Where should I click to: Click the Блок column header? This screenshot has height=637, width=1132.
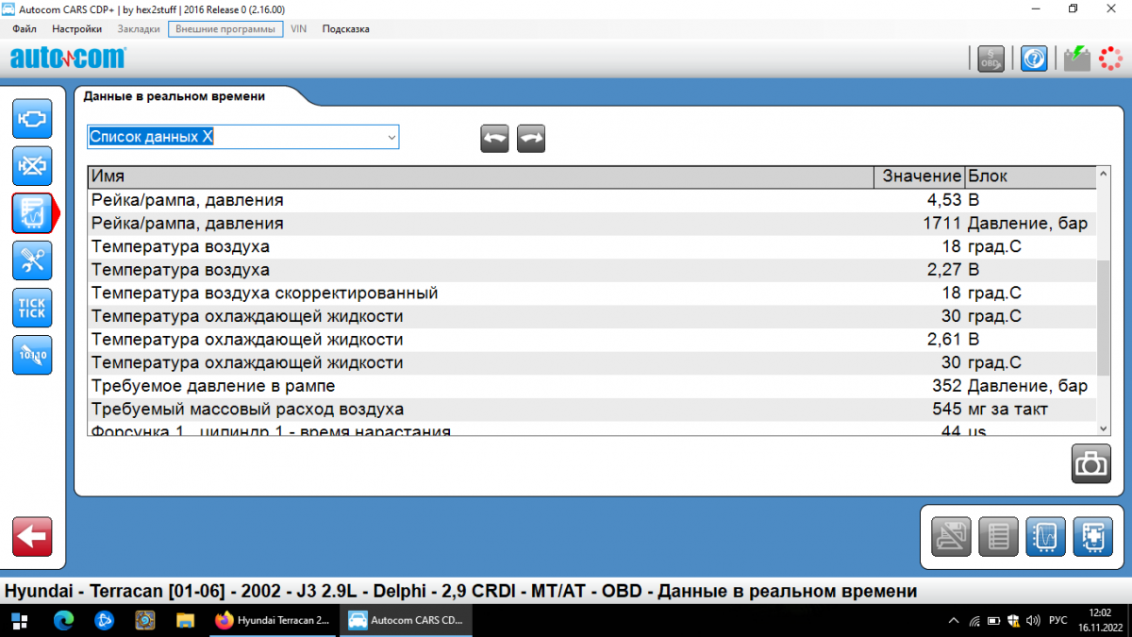1031,176
